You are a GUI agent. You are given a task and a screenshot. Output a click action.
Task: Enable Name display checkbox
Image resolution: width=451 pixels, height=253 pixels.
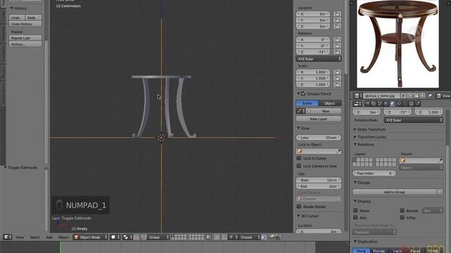click(x=355, y=211)
